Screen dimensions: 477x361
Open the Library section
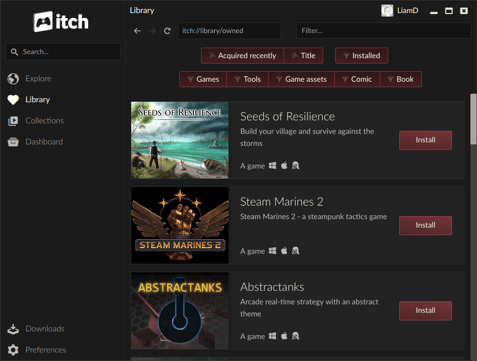pos(38,100)
